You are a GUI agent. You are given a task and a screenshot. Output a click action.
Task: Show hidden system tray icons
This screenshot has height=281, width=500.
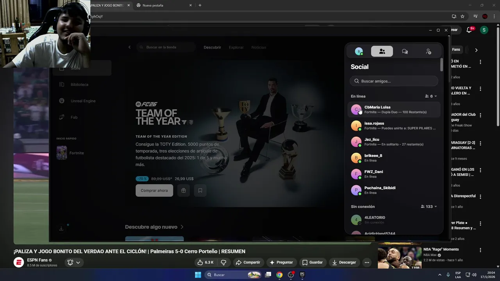pyautogui.click(x=440, y=275)
